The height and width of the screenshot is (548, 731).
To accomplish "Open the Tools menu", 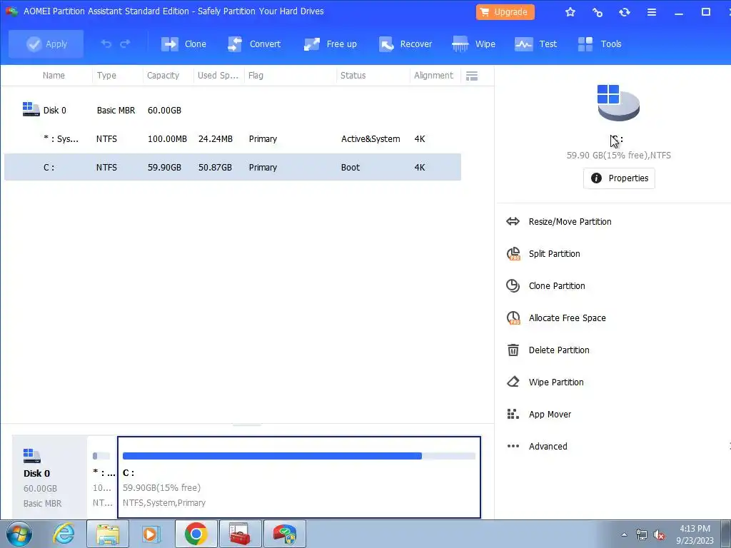I will click(x=599, y=44).
